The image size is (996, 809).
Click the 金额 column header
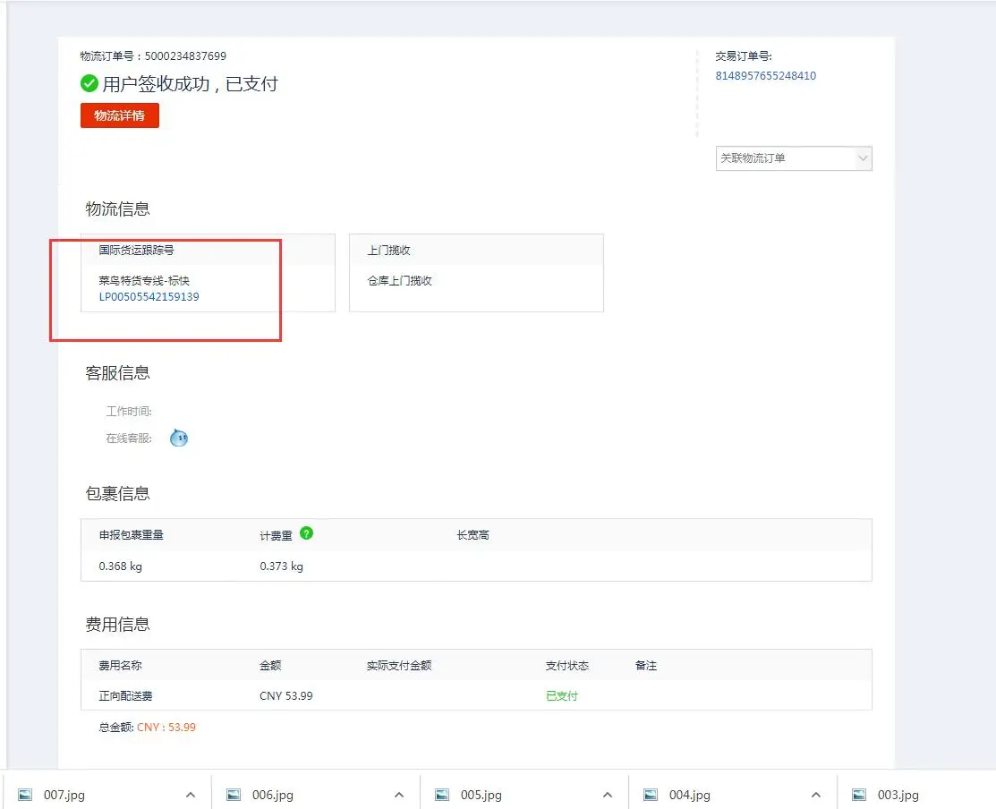coord(270,666)
